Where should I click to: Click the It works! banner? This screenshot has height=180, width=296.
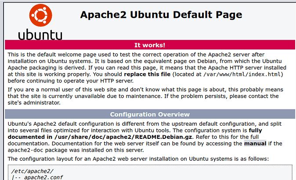[x=150, y=45]
